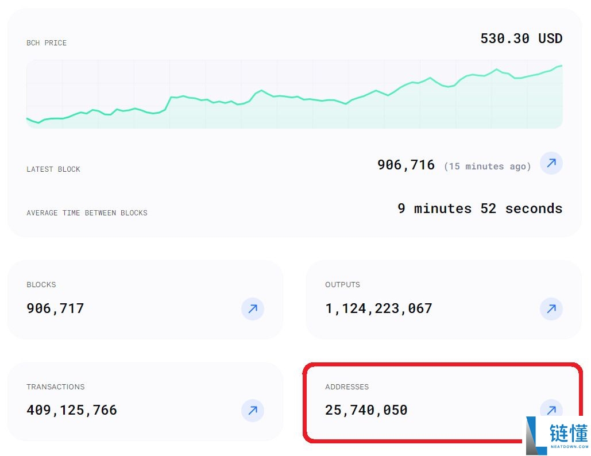Click the TRANSACTIONS card label
The width and height of the screenshot is (591, 456).
pos(56,387)
